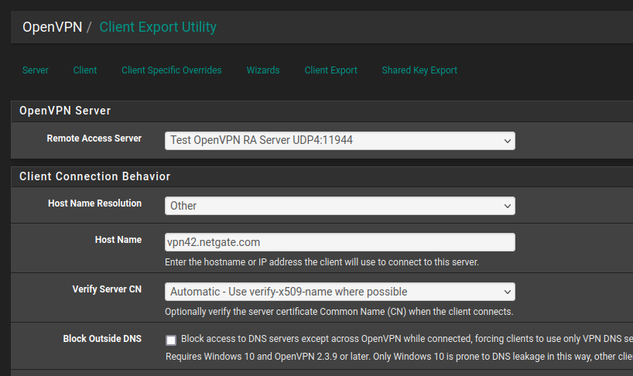This screenshot has width=633, height=376.
Task: Click the Host Name Resolution label
Action: 95,203
